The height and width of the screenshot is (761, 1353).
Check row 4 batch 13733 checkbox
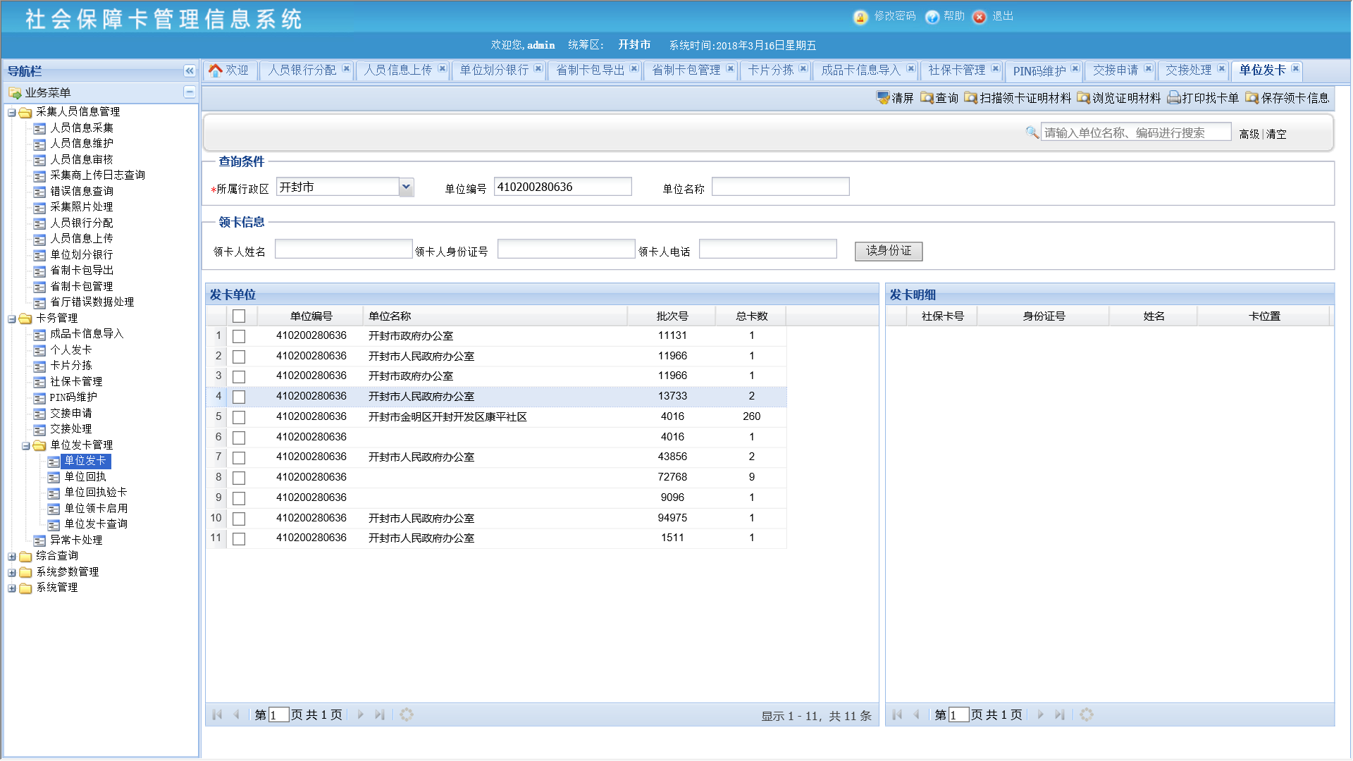tap(239, 397)
